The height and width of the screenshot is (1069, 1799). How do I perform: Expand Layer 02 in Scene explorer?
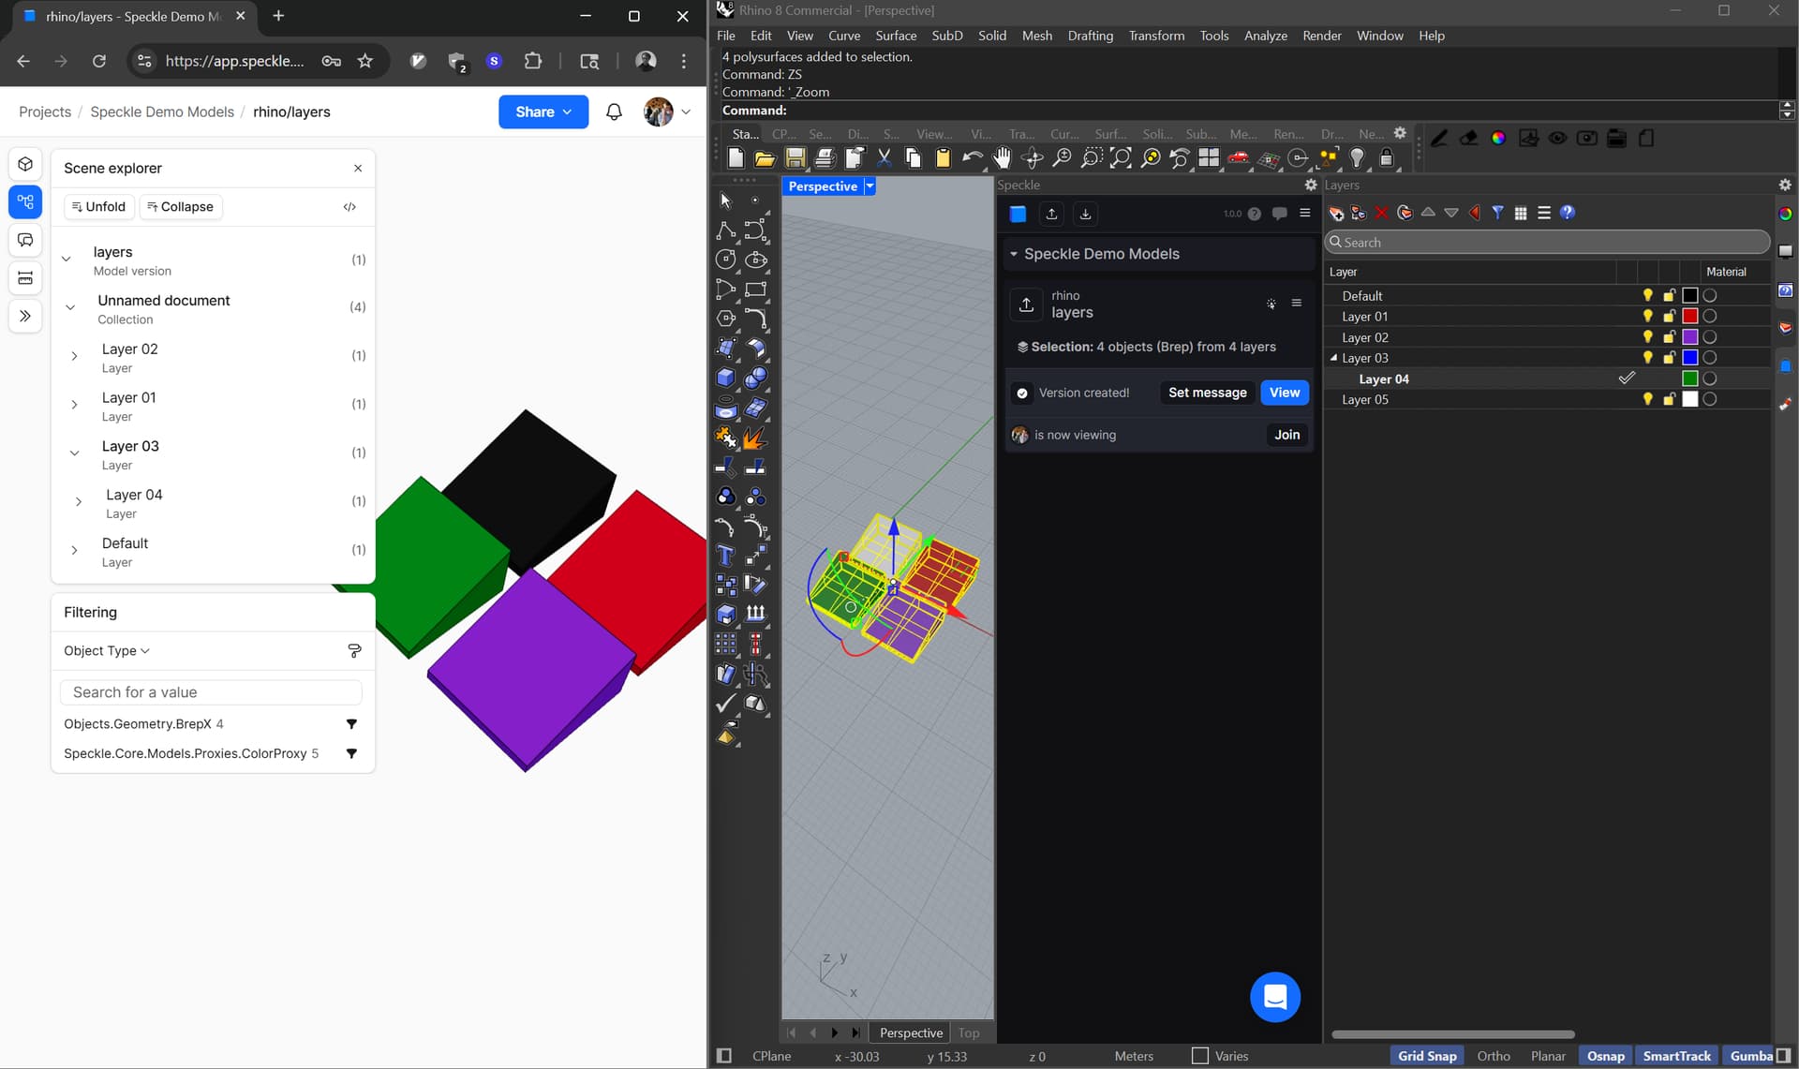(74, 356)
